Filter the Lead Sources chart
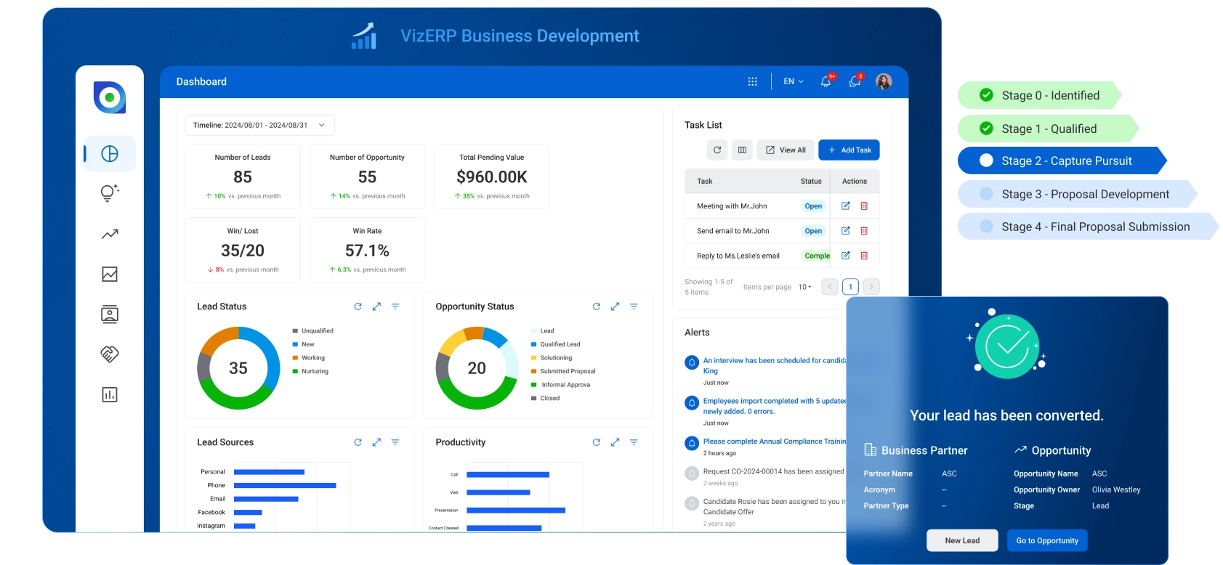This screenshot has height=565, width=1223. point(395,442)
